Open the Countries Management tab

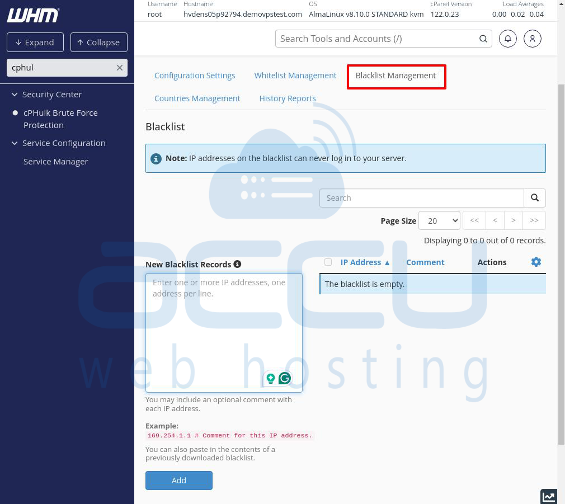click(x=197, y=98)
